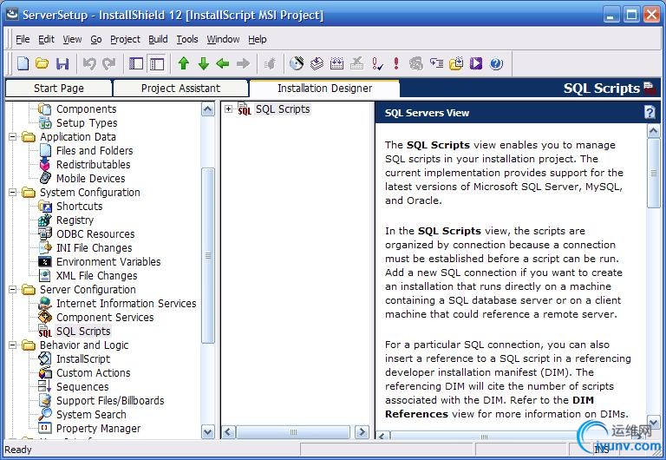The image size is (666, 460).
Task: Open Component Services view
Action: [105, 318]
